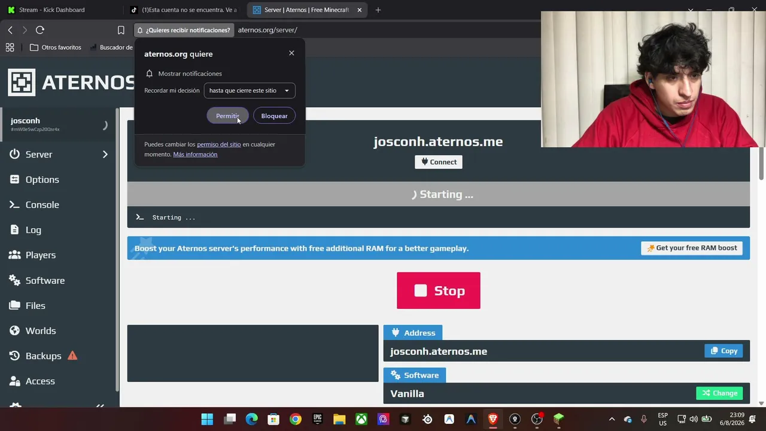This screenshot has height=431, width=766.
Task: Click the josconh.aternos.me address text
Action: (x=439, y=351)
